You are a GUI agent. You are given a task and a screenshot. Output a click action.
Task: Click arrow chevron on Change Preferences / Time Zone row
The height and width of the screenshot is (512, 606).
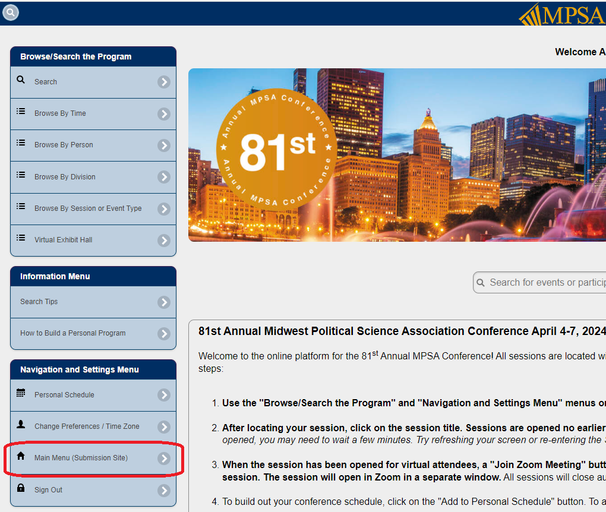tap(164, 427)
